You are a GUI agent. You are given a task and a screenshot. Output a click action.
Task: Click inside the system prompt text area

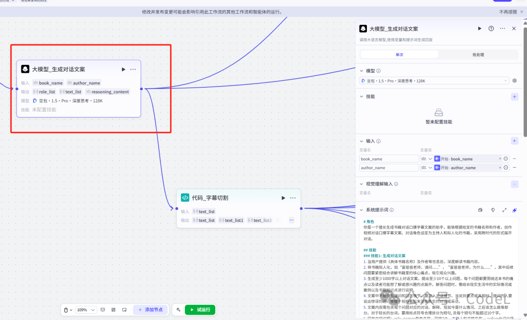439,269
